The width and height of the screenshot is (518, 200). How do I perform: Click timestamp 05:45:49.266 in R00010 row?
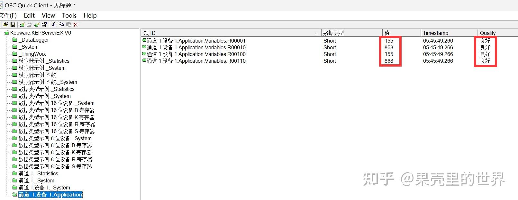[438, 47]
